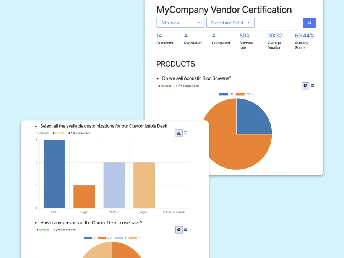344x258 pixels.
Task: Open list view icon for Acoustic Bloc Screens answers
Action: pos(313,86)
